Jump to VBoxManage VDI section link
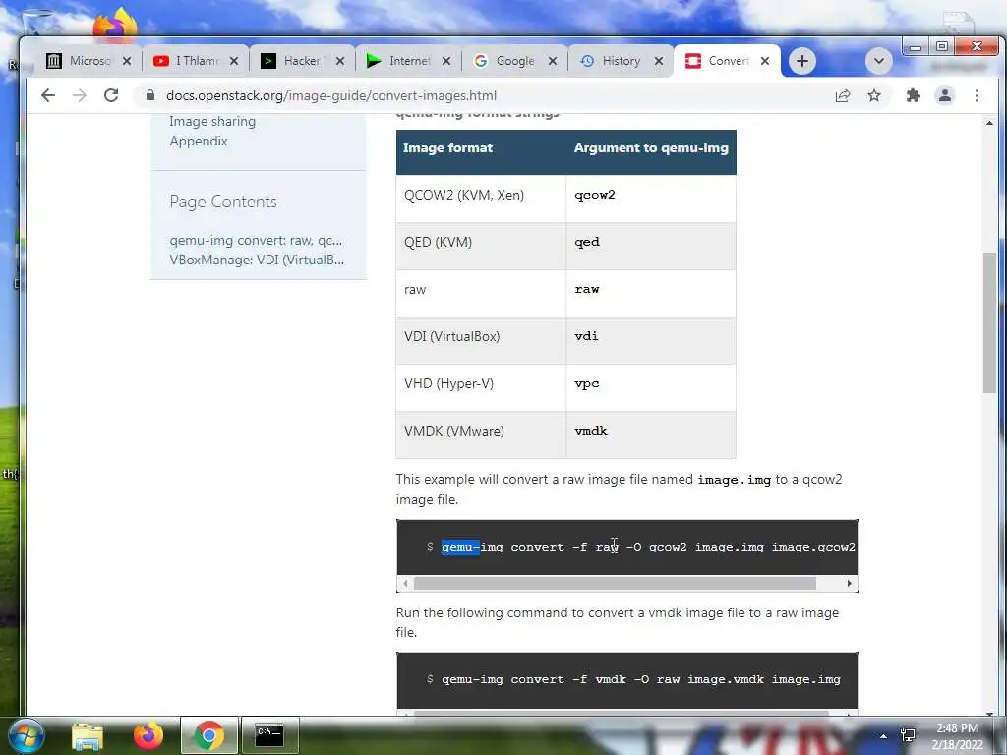1007x755 pixels. click(x=257, y=260)
